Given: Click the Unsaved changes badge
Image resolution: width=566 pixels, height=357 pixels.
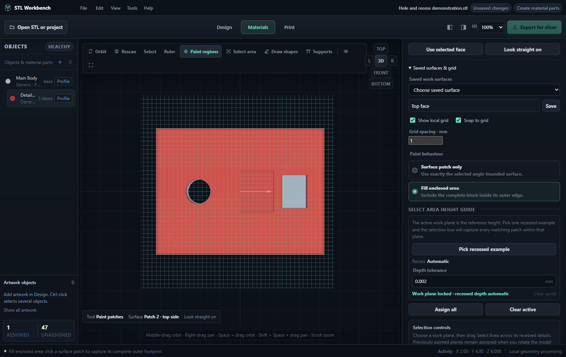Looking at the screenshot, I should click(491, 8).
